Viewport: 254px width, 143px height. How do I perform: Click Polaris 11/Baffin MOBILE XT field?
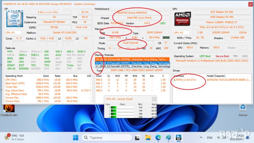pos(222,22)
